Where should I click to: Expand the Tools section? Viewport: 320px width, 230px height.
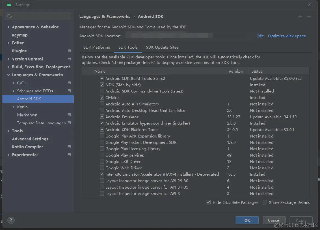click(8, 131)
